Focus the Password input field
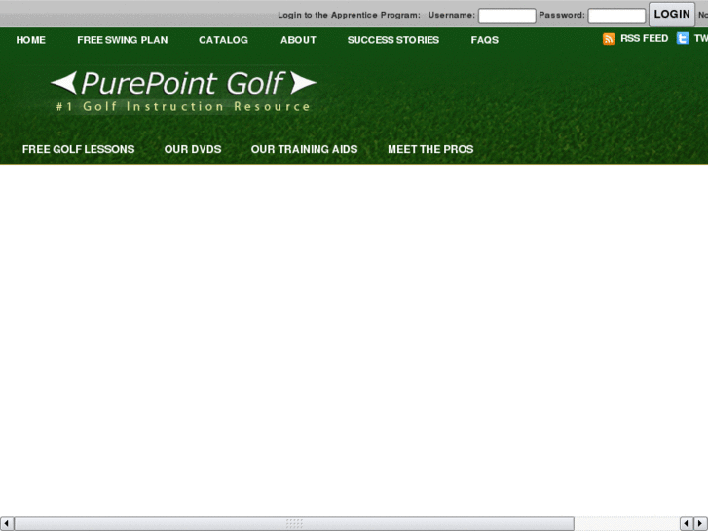 coord(616,16)
